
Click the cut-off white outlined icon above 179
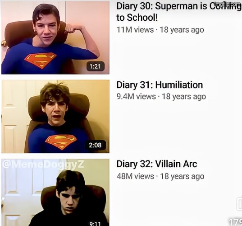(x=240, y=204)
